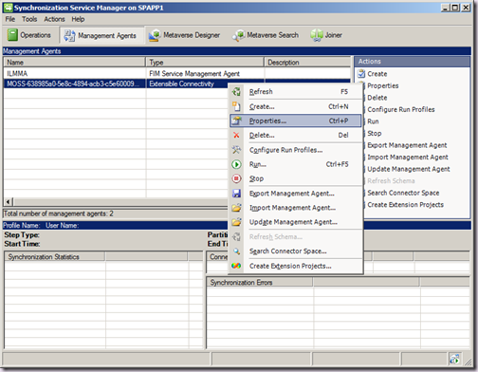Click the red Stop icon
The width and height of the screenshot is (478, 372).
tap(236, 178)
